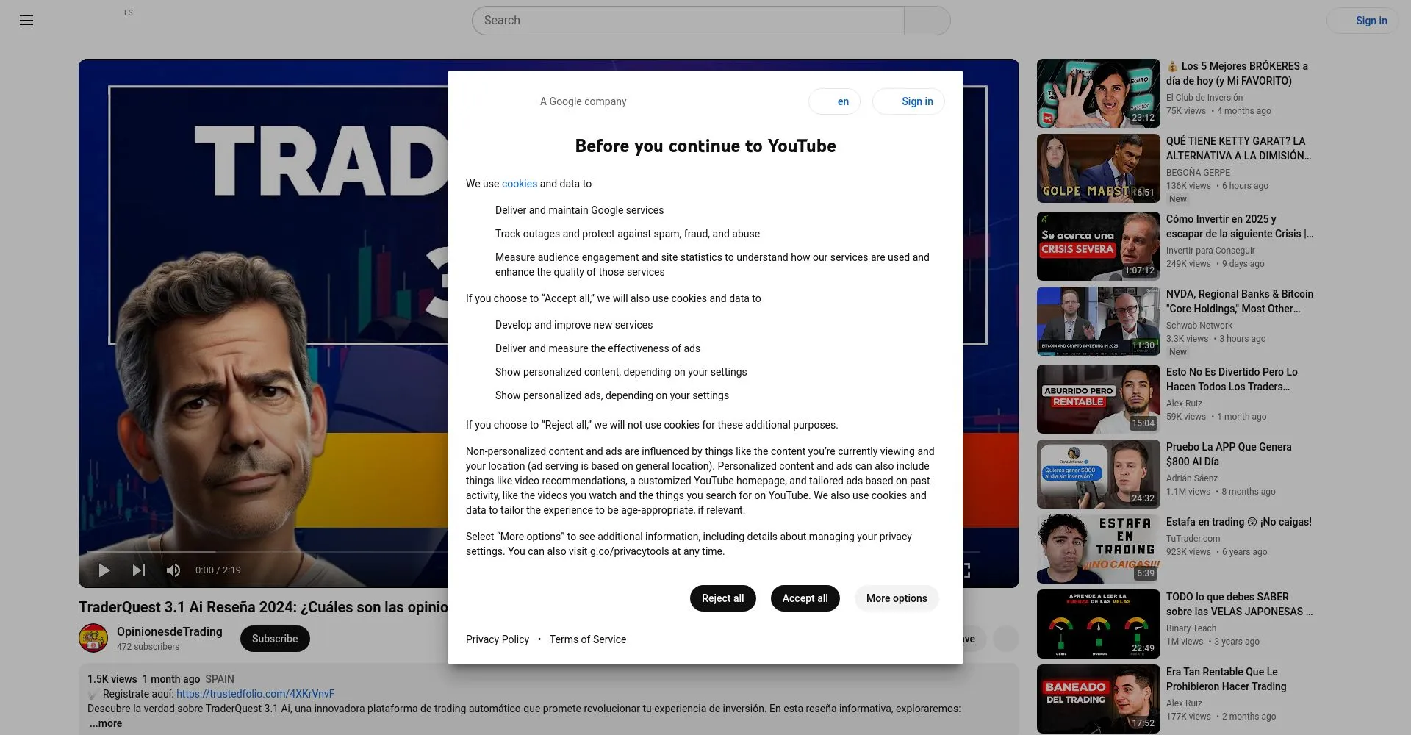This screenshot has width=1411, height=735.
Task: Click the Schwab Network channel name
Action: pyautogui.click(x=1199, y=326)
